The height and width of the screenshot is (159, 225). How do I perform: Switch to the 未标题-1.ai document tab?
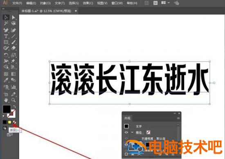pyautogui.click(x=46, y=11)
